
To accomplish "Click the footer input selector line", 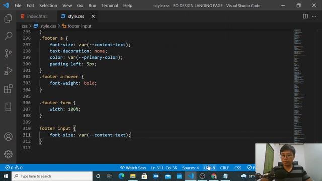I will 58,129.
